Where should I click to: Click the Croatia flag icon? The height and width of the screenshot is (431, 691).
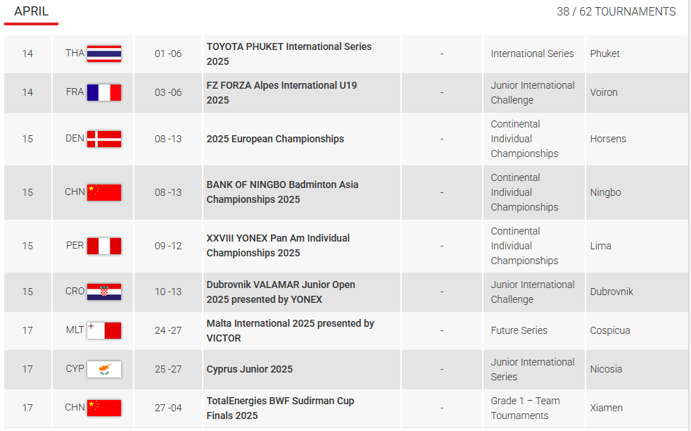[104, 292]
